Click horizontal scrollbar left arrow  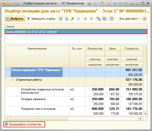point(7,118)
